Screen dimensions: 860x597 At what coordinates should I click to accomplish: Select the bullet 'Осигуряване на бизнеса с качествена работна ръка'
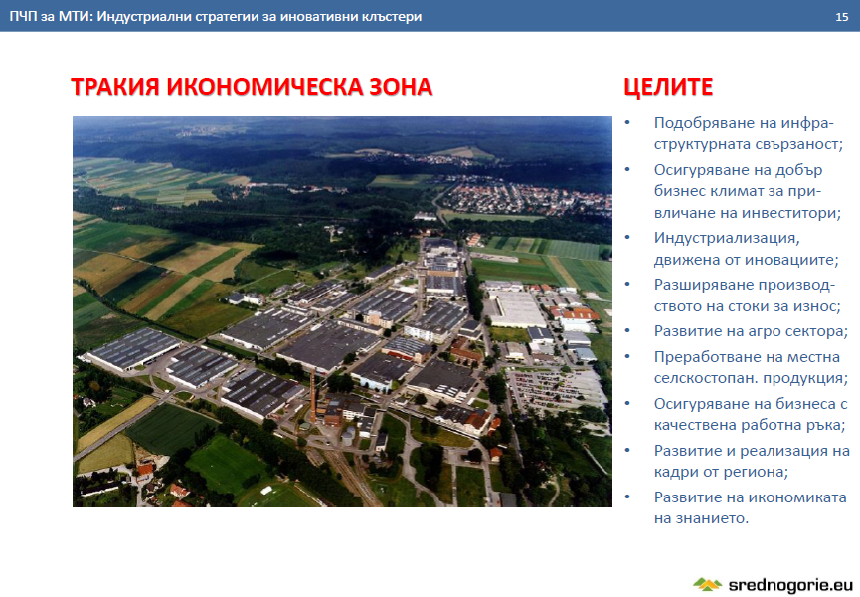tap(751, 414)
